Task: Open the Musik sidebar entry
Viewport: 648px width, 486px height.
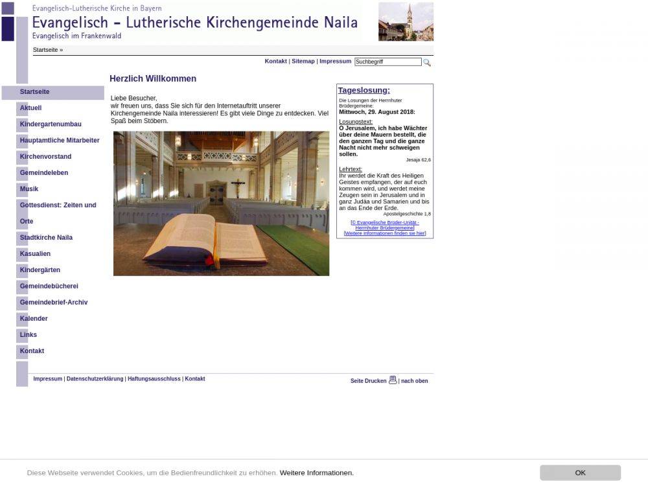Action: pos(29,189)
